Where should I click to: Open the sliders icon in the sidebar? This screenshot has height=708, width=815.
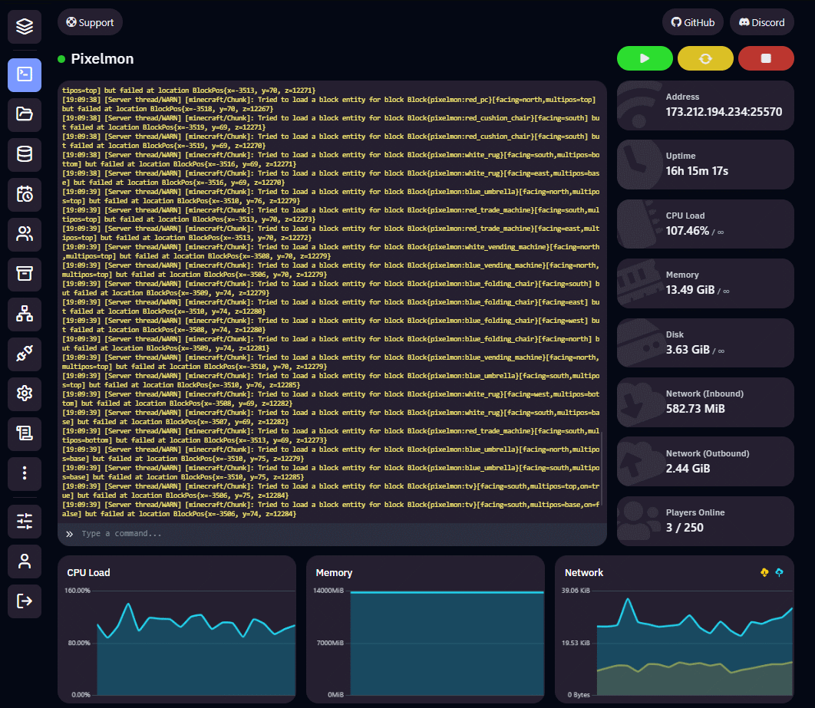coord(25,521)
